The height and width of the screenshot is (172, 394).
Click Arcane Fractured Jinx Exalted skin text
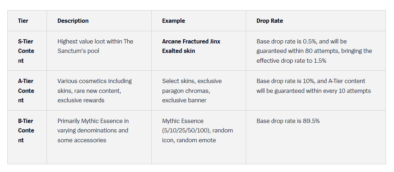coord(191,46)
